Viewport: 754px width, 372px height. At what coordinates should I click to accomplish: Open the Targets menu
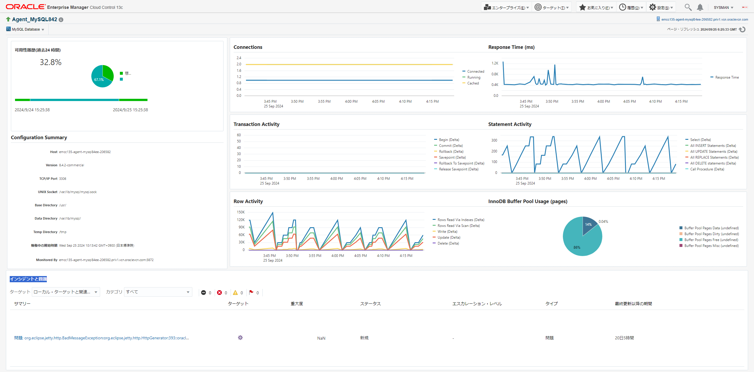coord(552,7)
